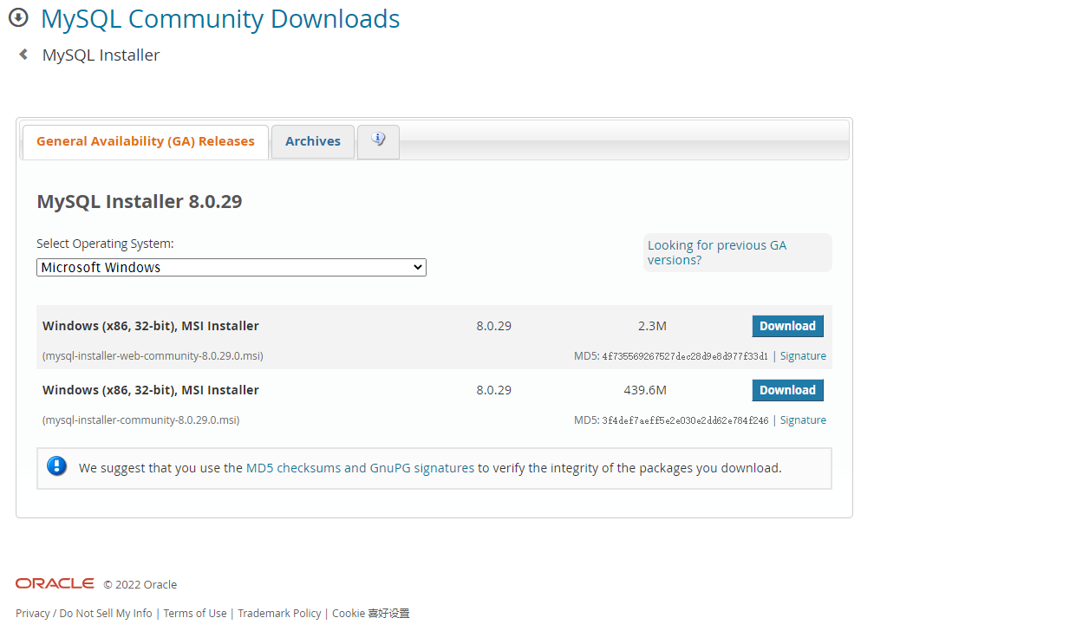Click the MD5 hash starting with 4f73556

coord(685,356)
